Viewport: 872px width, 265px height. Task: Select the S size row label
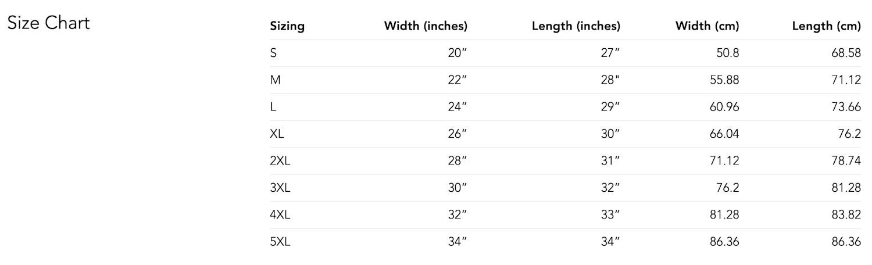click(x=273, y=53)
